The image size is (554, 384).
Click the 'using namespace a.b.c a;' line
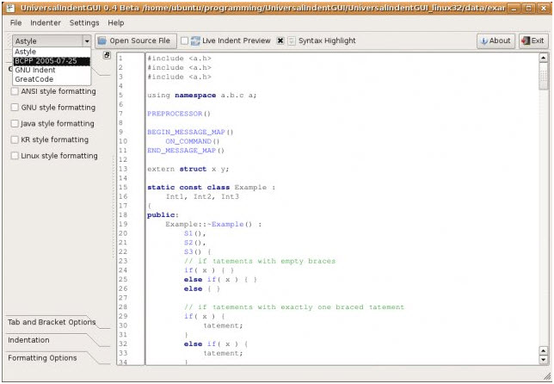pyautogui.click(x=202, y=96)
